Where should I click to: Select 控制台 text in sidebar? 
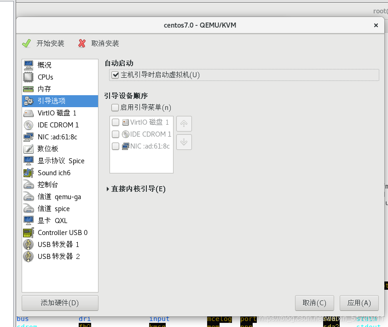point(47,185)
